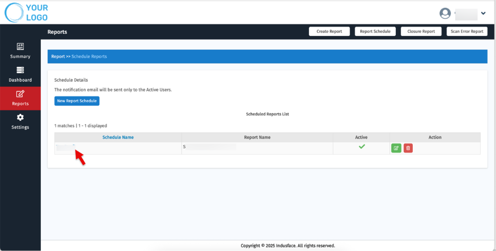Sort by the Schedule Name column header
Image resolution: width=496 pixels, height=251 pixels.
118,137
